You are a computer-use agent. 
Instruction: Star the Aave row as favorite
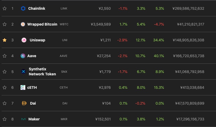click(4, 56)
